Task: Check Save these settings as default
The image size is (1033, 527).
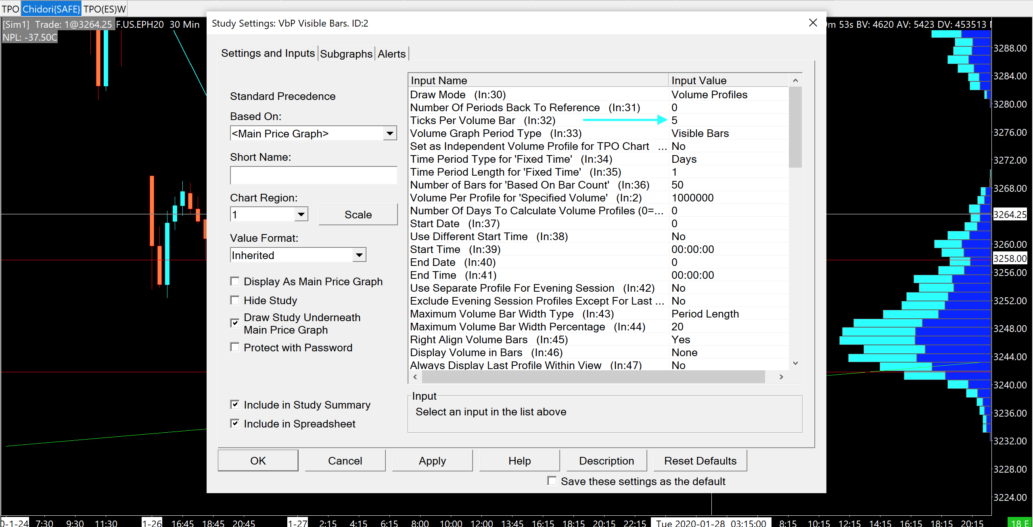Action: (552, 481)
